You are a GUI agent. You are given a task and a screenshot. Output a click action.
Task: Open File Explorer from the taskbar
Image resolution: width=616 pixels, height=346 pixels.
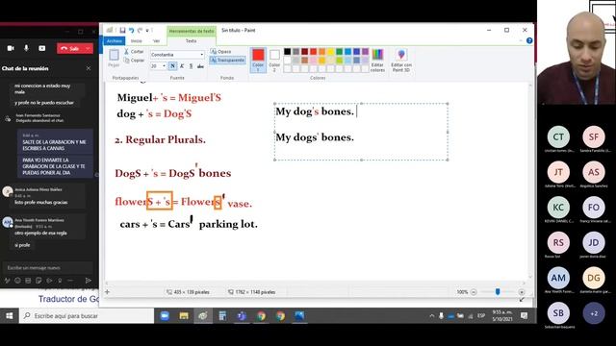tap(184, 316)
